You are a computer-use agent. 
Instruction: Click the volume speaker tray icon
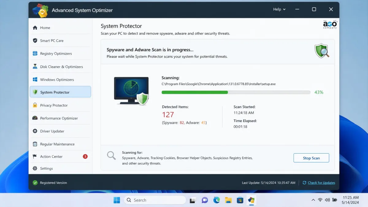pos(327,200)
